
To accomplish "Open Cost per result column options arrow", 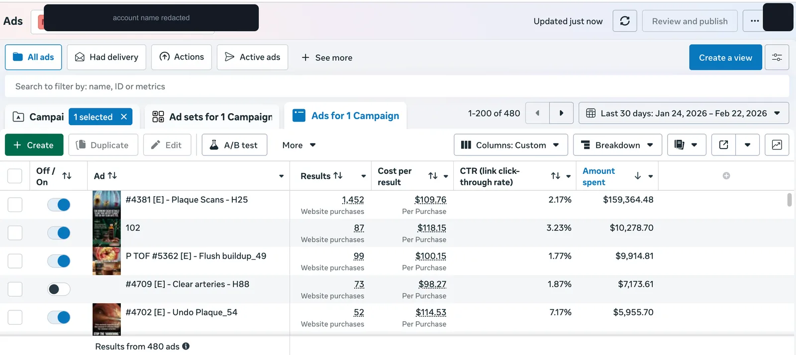I will pyautogui.click(x=446, y=176).
